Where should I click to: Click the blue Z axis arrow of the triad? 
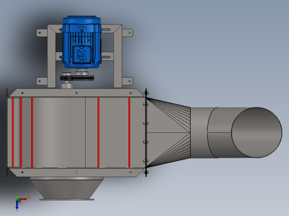[17, 205]
